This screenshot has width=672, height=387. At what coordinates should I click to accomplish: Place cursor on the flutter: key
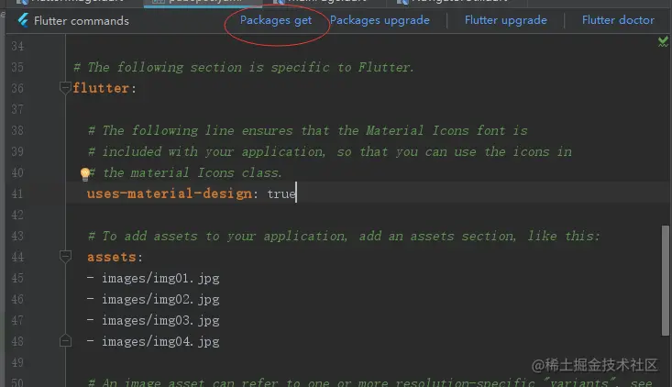coord(105,88)
